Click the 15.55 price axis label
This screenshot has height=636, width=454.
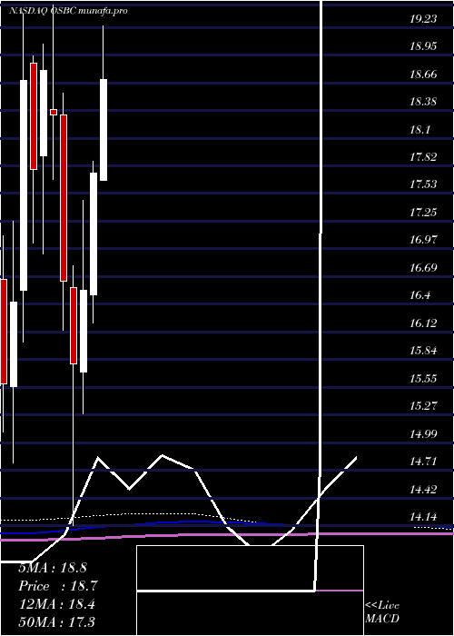(x=423, y=379)
